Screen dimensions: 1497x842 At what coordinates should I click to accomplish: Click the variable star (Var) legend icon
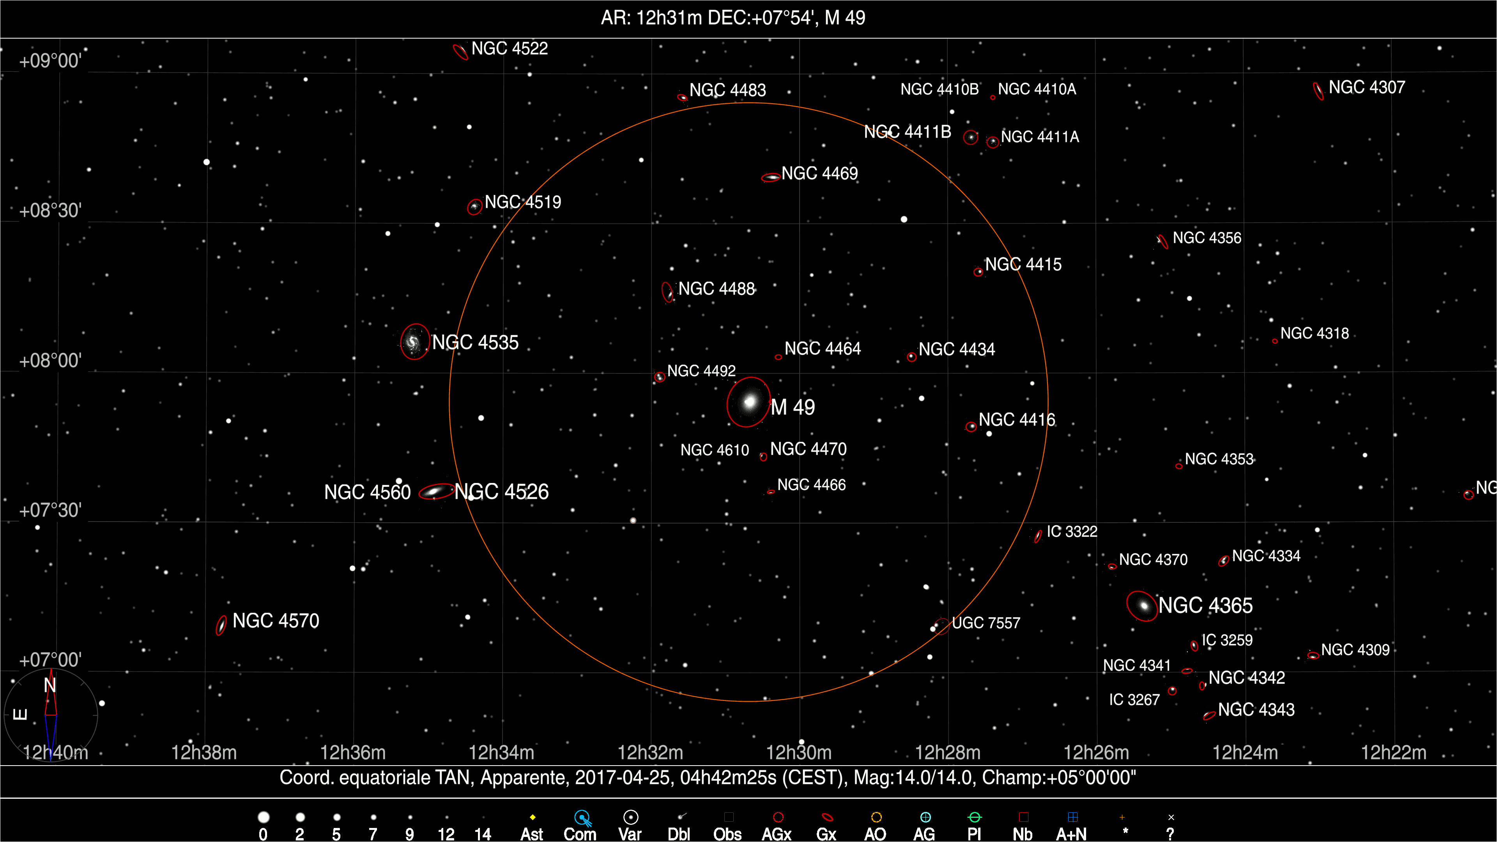click(630, 817)
